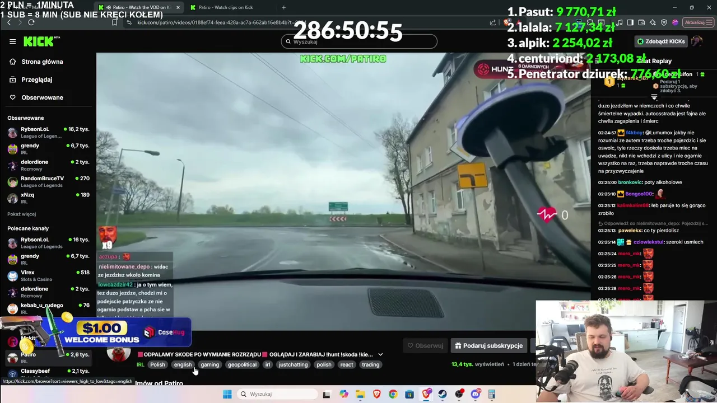The image size is (717, 403).
Task: Select the Polish language tag
Action: (x=157, y=364)
